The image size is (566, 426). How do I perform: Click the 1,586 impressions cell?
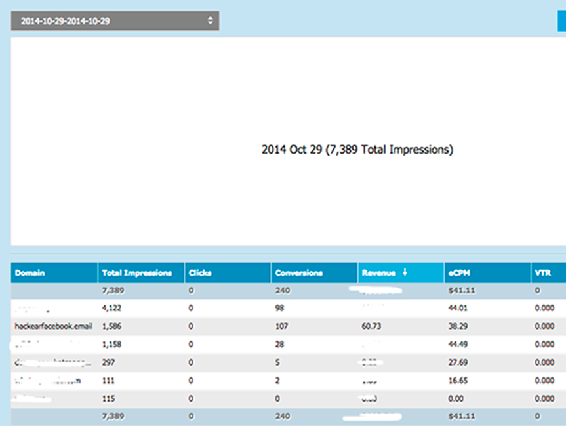click(x=111, y=326)
